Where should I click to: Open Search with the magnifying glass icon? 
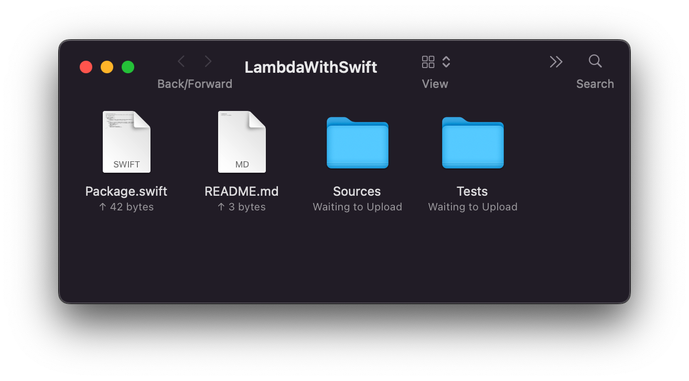point(595,61)
